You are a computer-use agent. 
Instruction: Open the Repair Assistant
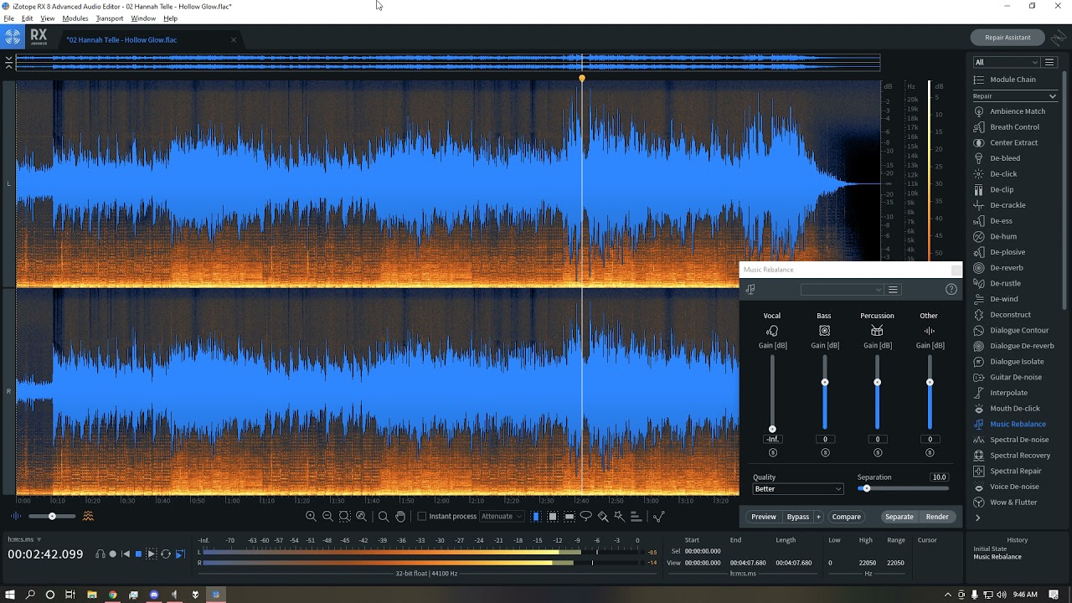(x=1008, y=38)
